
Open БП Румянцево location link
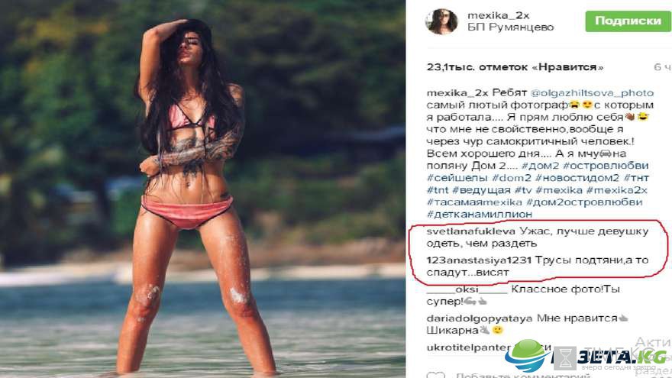pos(510,27)
